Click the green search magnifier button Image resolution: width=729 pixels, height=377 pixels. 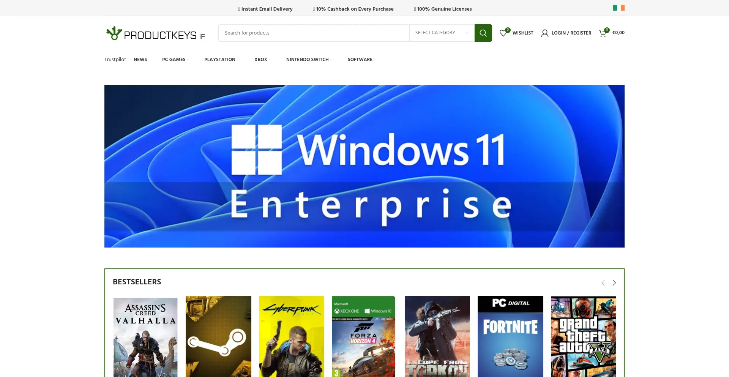pos(483,33)
